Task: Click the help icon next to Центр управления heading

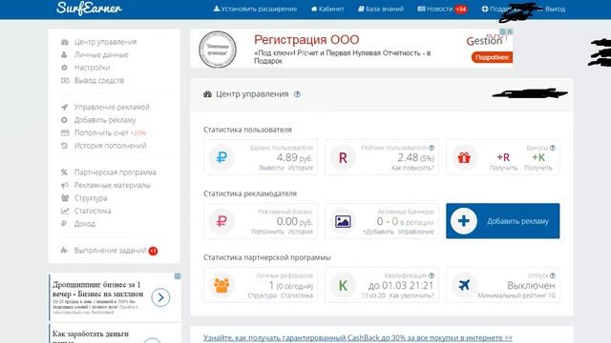Action: click(x=297, y=94)
